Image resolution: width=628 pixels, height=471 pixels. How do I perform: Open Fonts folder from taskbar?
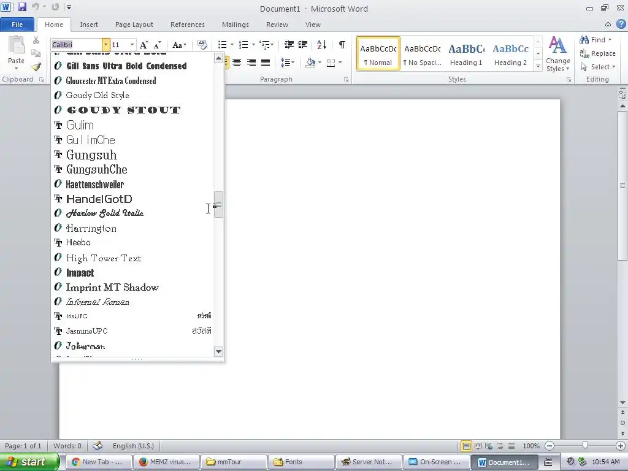click(301, 462)
